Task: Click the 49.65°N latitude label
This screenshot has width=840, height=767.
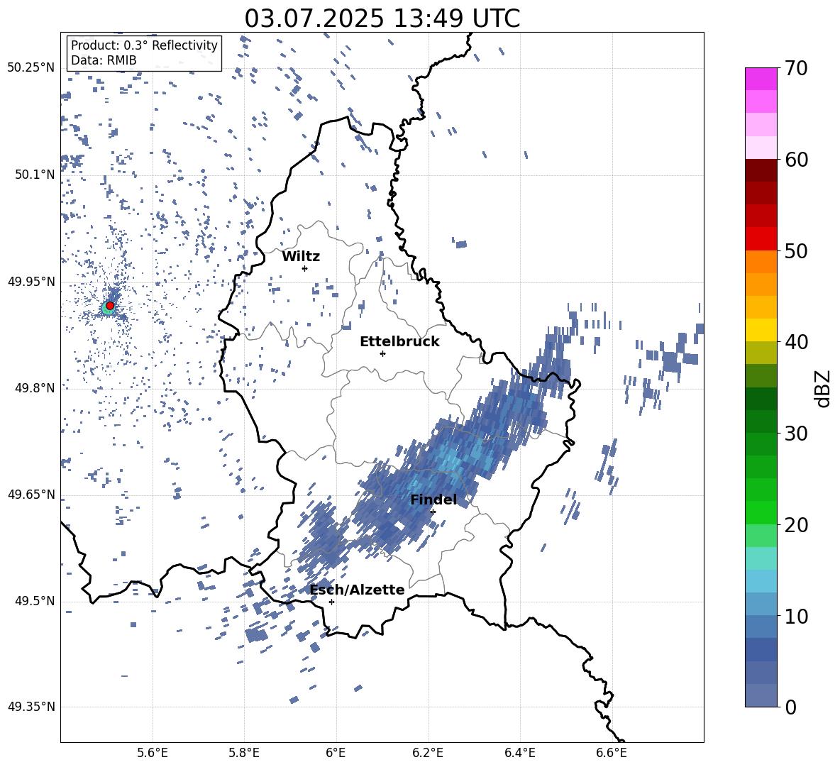Action: click(x=31, y=494)
